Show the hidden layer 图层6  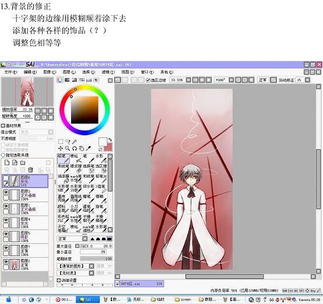(x=6, y=178)
